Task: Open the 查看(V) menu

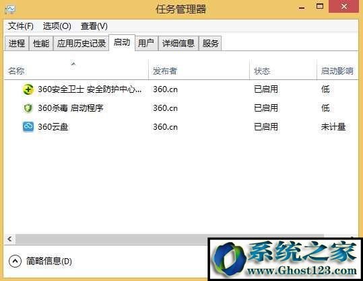Action: coord(94,26)
